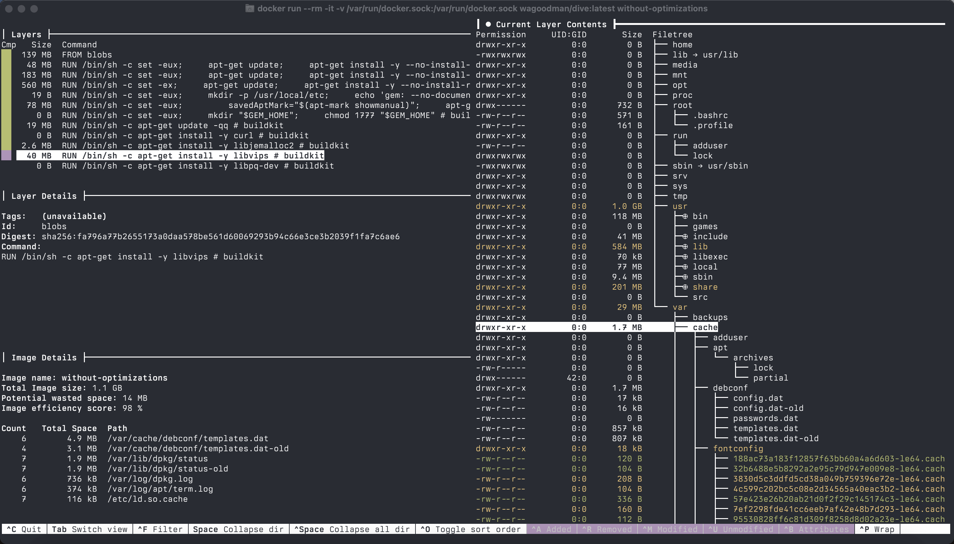The image size is (954, 544).
Task: Click Tab Switch view
Action: 90,529
